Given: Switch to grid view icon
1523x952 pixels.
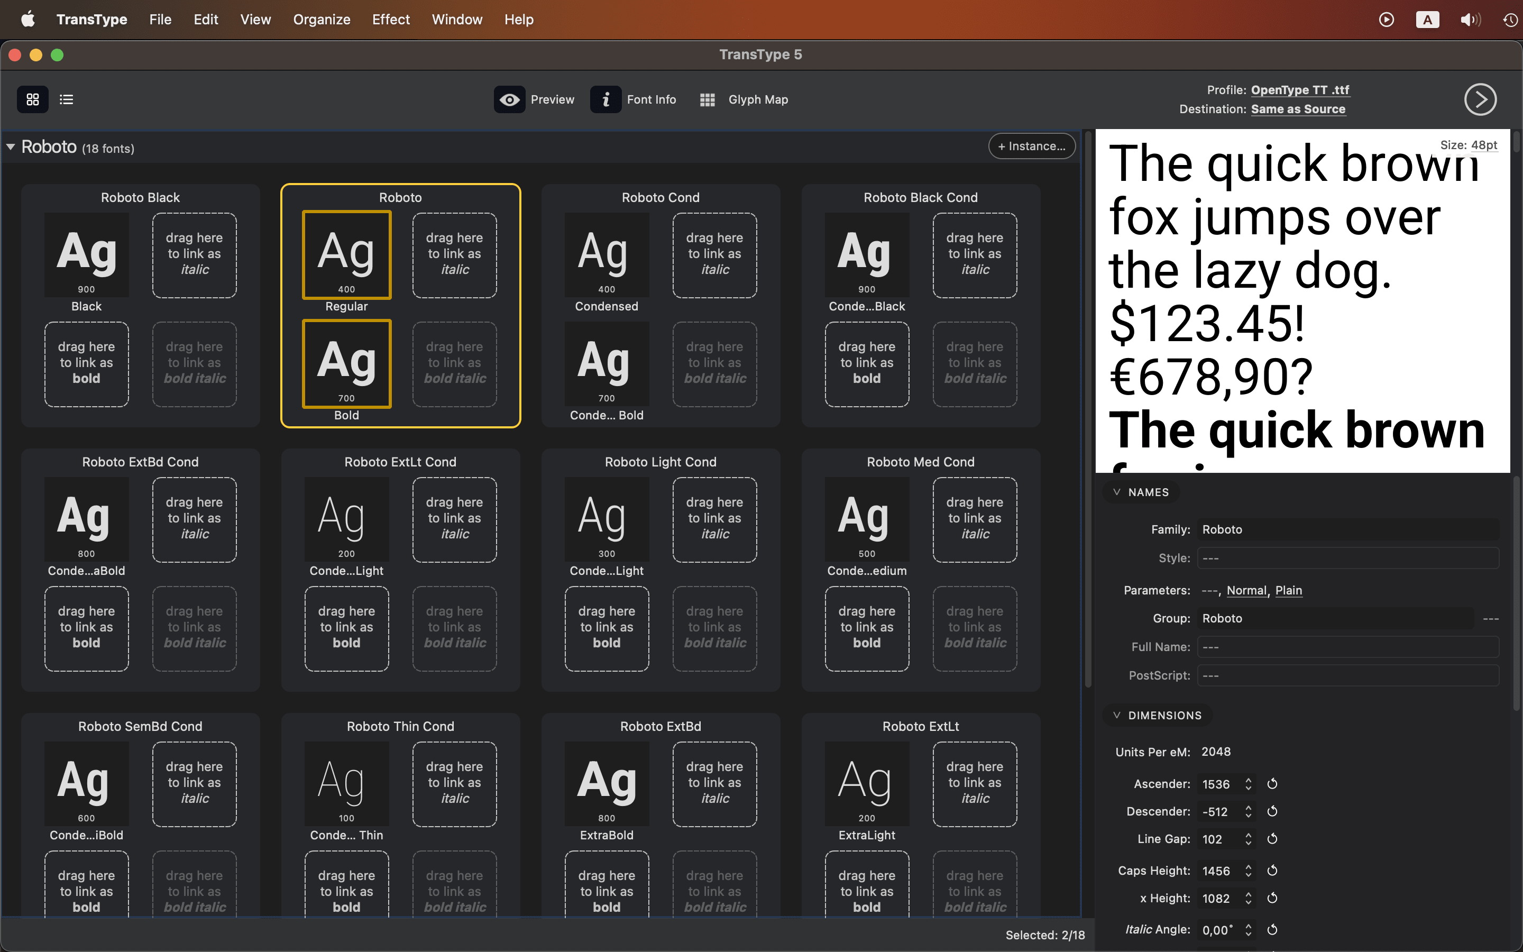Looking at the screenshot, I should [x=33, y=99].
